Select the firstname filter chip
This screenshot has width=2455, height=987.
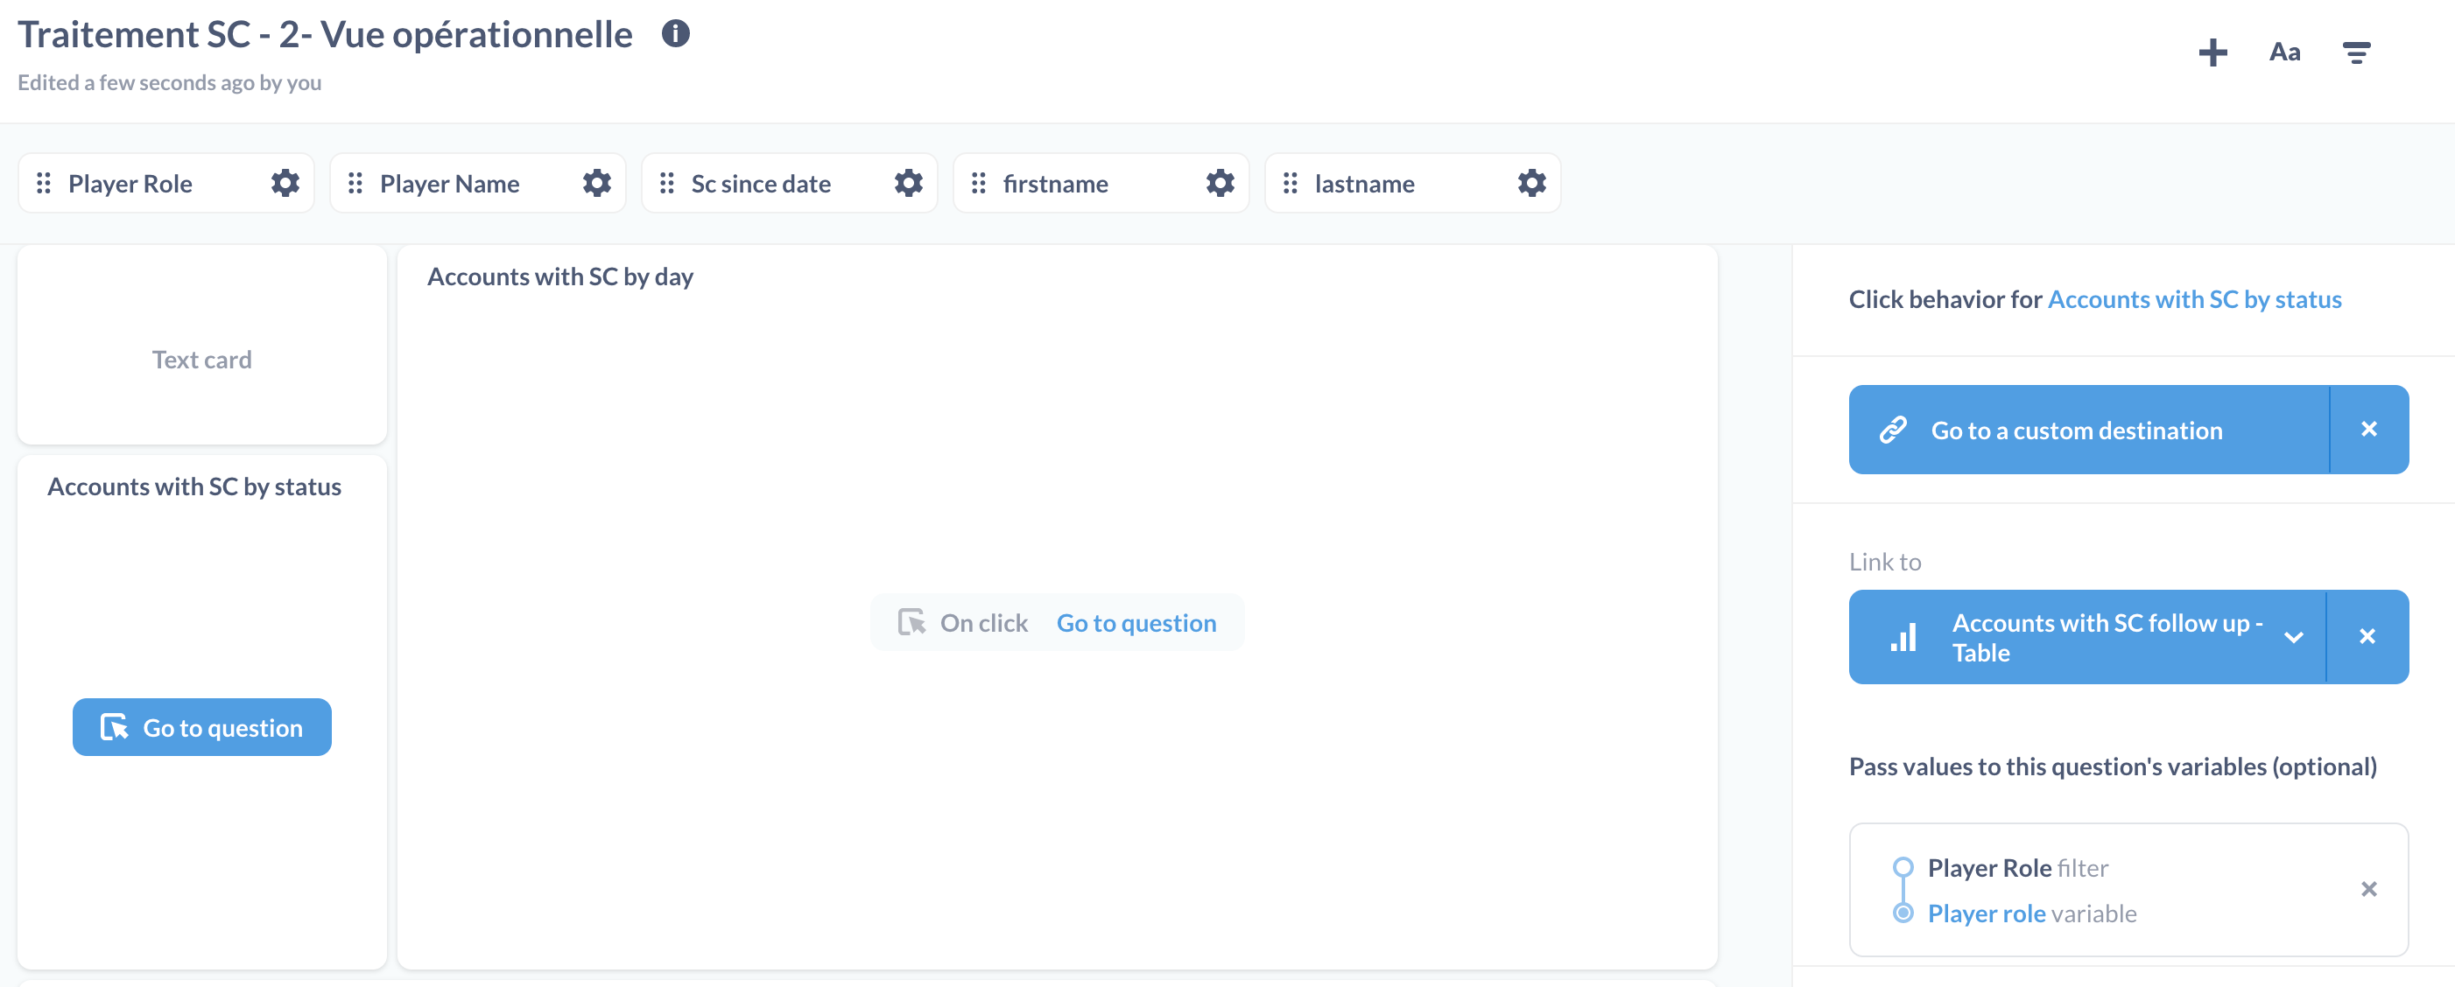[x=1055, y=183]
